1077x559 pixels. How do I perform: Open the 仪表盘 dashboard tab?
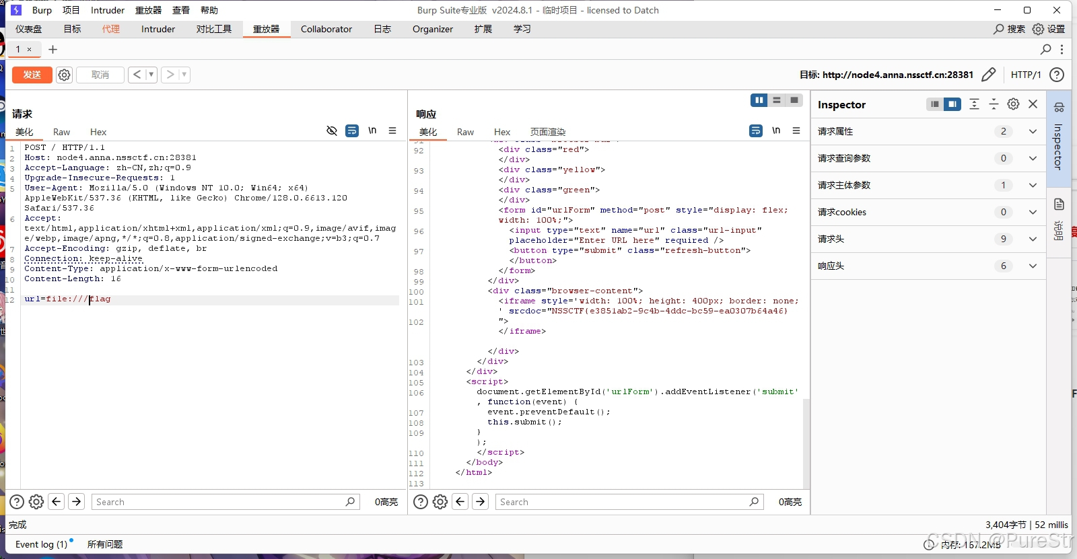tap(29, 29)
